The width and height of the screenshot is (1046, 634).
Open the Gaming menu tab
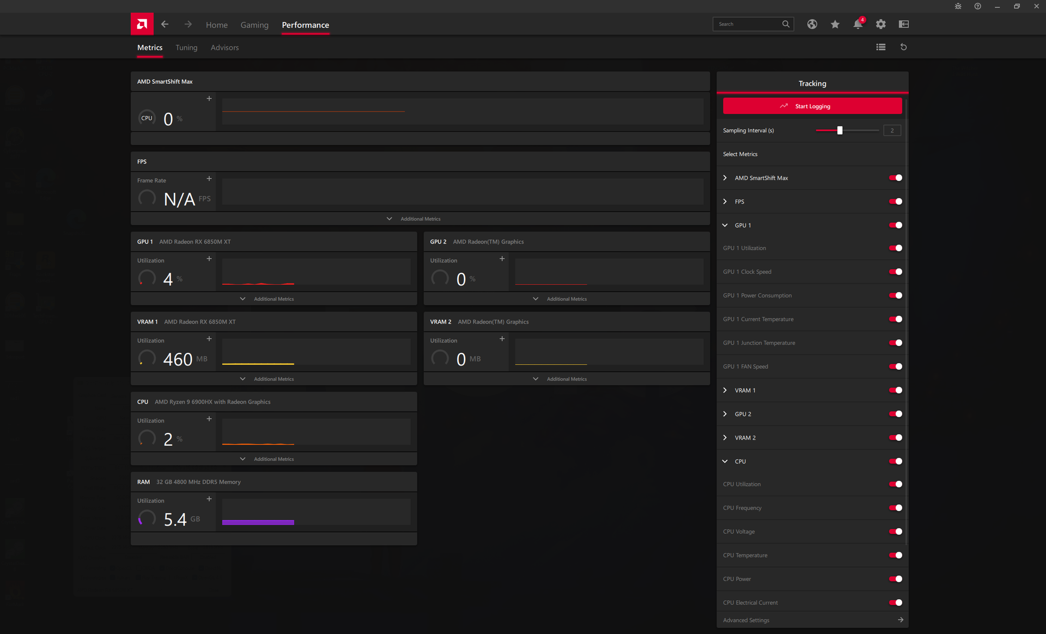click(254, 25)
